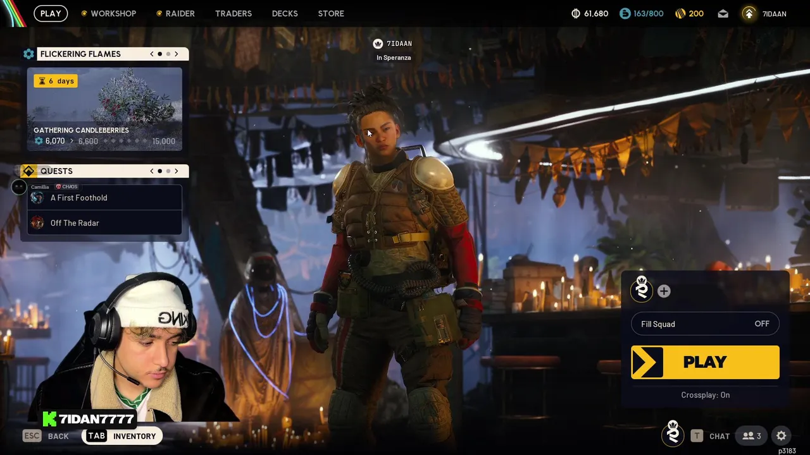Image resolution: width=810 pixels, height=455 pixels.
Task: Click your squad member emblem in play panel
Action: click(642, 289)
